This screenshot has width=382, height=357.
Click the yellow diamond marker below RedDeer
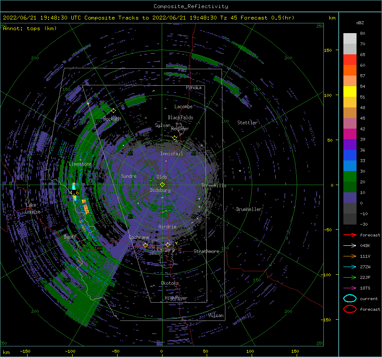tap(175, 138)
